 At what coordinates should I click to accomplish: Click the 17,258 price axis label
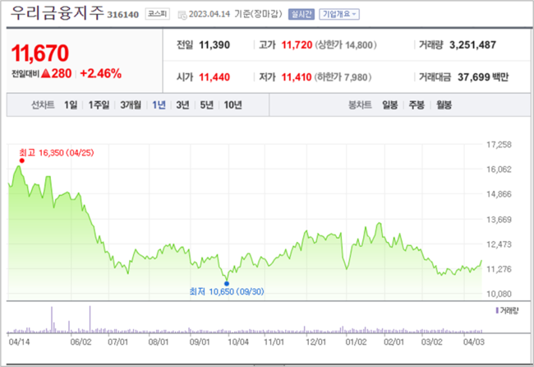click(x=499, y=145)
